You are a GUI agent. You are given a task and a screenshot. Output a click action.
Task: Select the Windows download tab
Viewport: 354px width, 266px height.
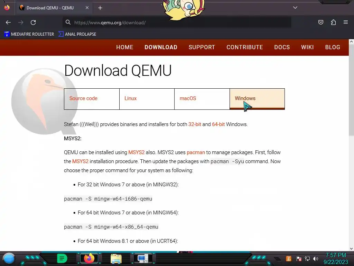coord(257,99)
